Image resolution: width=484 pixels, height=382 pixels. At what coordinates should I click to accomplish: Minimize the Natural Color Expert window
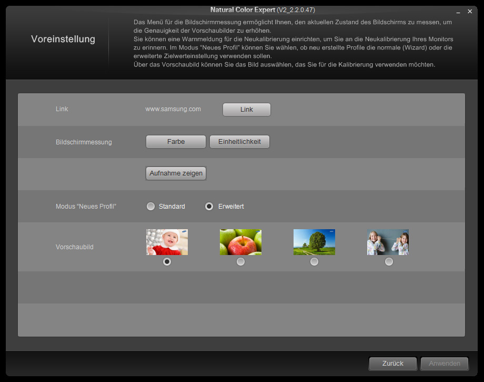pyautogui.click(x=458, y=12)
